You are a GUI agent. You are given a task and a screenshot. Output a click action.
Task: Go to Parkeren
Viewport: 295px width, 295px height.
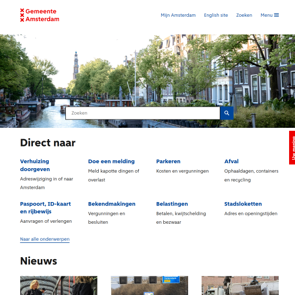(x=168, y=161)
